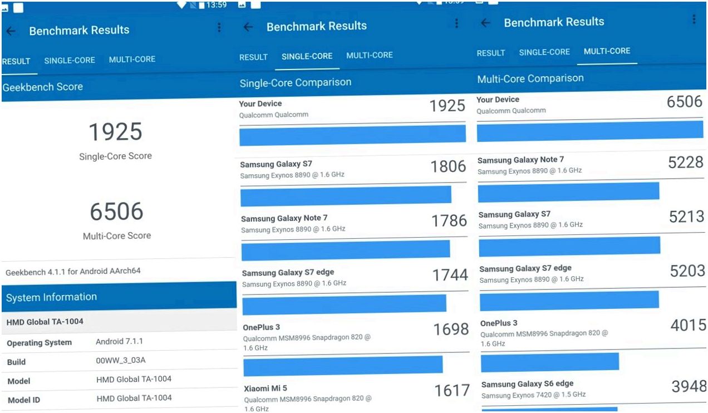Tap Operating System value 'Android 7.1.1'

(119, 341)
